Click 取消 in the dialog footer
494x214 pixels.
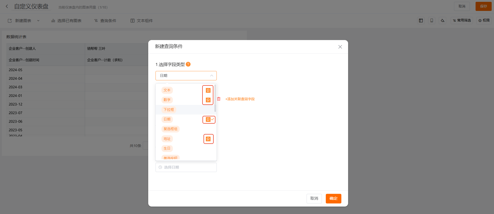pos(314,198)
